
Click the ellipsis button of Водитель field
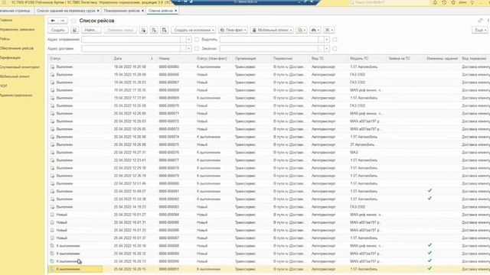pos(322,40)
